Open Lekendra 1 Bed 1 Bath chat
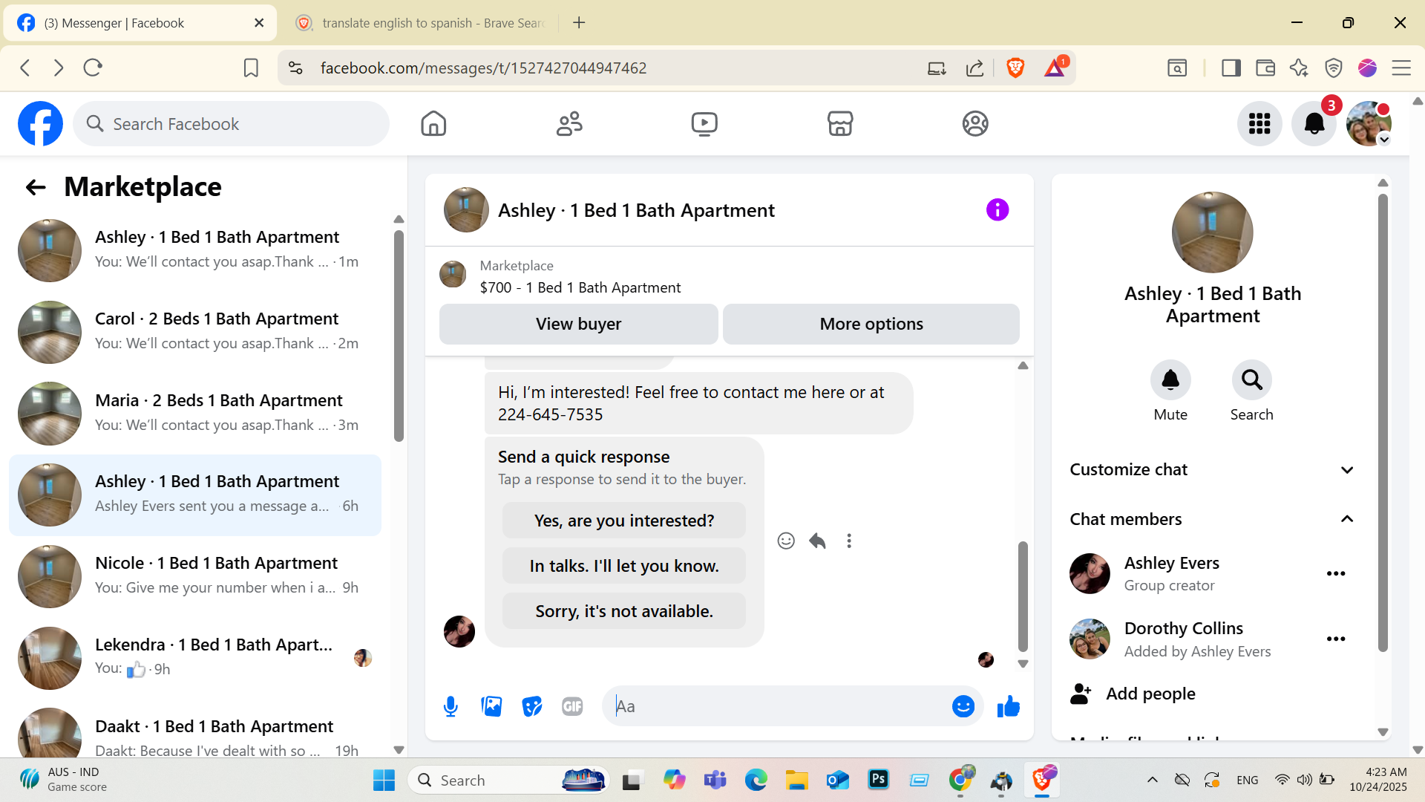 pyautogui.click(x=195, y=658)
